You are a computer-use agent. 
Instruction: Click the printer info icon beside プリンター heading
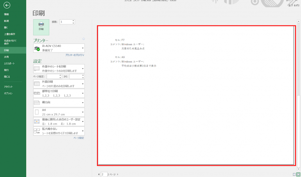tap(84, 39)
